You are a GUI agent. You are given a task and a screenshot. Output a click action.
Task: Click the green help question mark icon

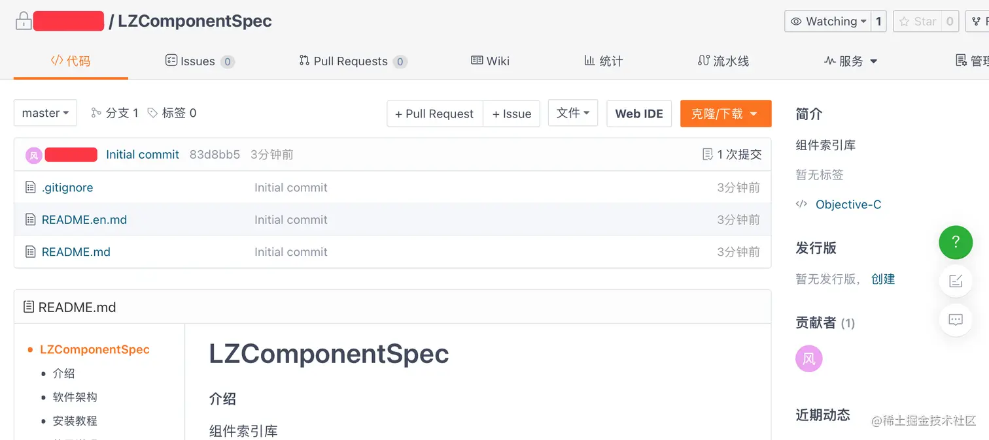[955, 242]
